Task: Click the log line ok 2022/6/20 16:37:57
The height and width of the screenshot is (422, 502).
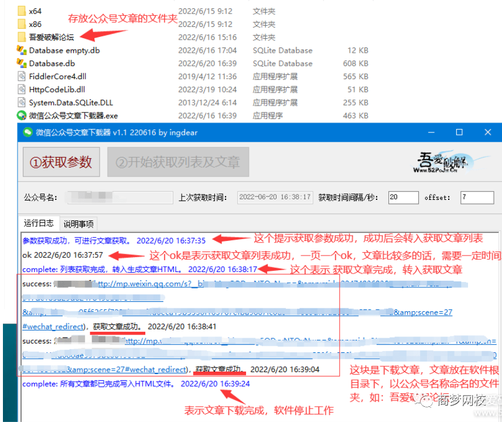Action: (x=63, y=255)
